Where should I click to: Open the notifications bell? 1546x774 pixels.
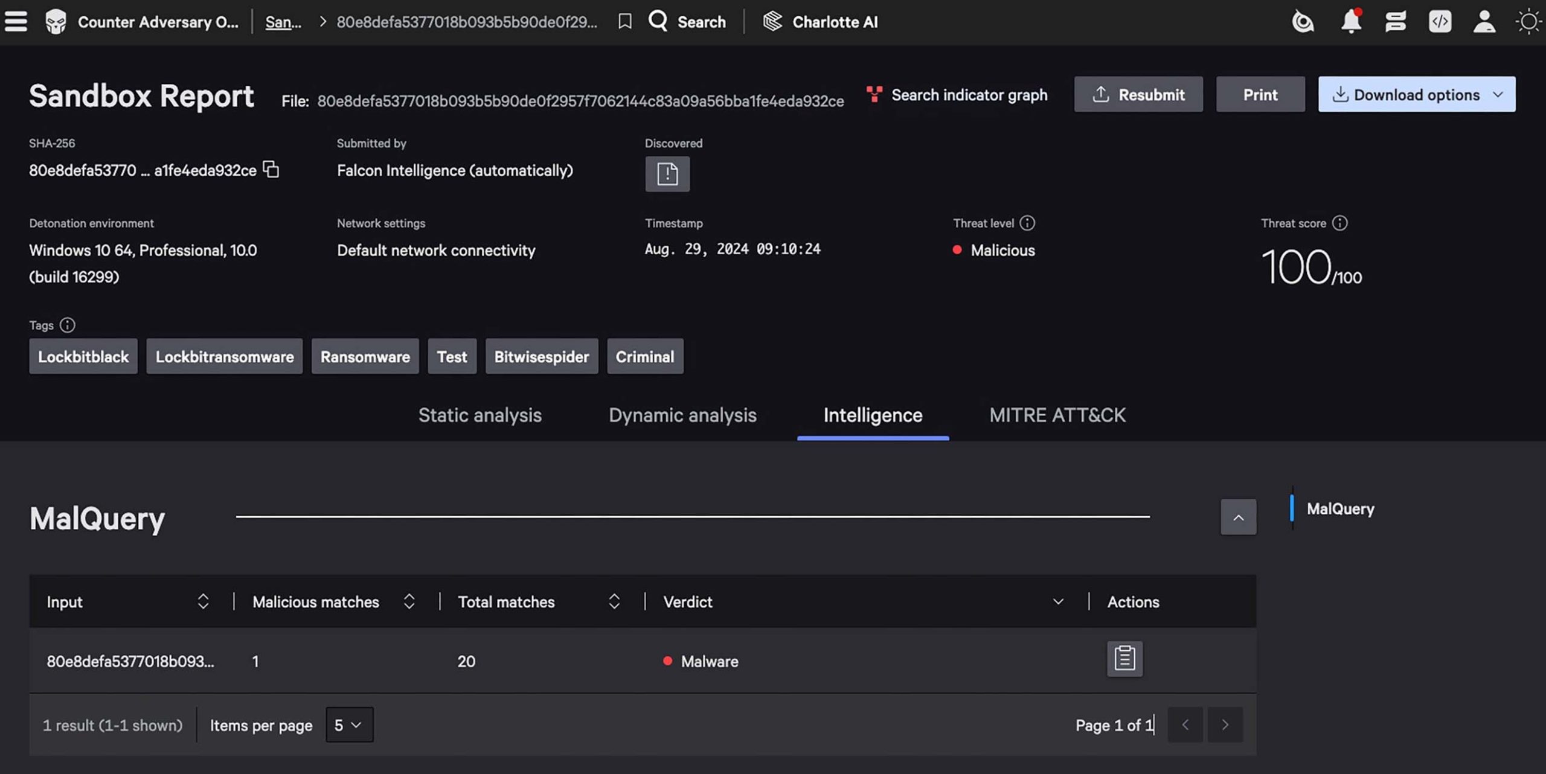pos(1351,21)
